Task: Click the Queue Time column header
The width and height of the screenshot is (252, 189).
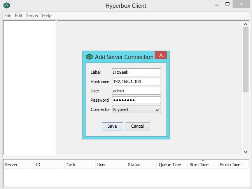Action: pyautogui.click(x=170, y=165)
